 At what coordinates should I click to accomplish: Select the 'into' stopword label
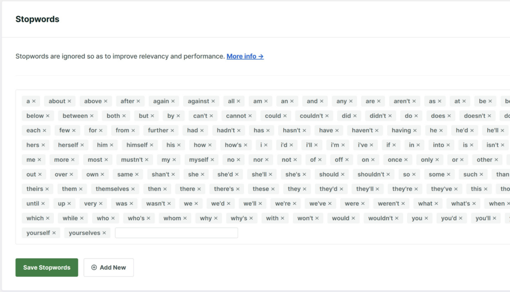pyautogui.click(x=438, y=145)
